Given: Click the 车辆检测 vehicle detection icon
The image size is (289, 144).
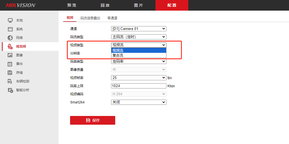Looking at the screenshot, I should click(10, 81).
